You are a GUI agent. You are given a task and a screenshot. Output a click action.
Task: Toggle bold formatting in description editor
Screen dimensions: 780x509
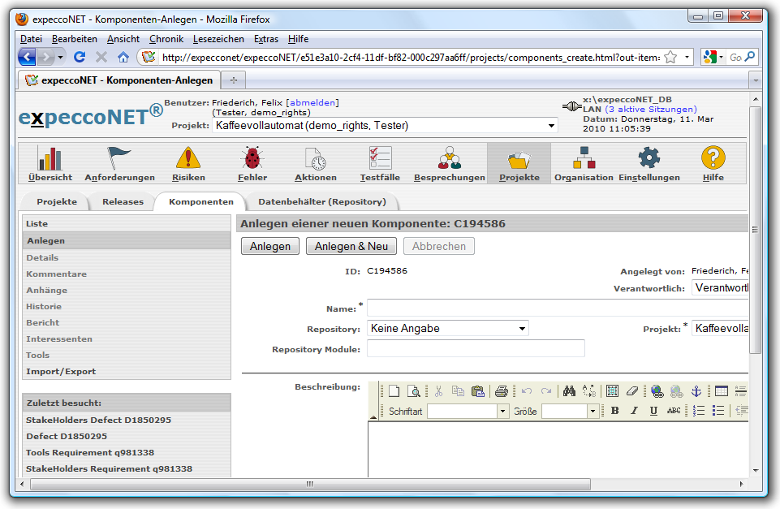point(615,412)
